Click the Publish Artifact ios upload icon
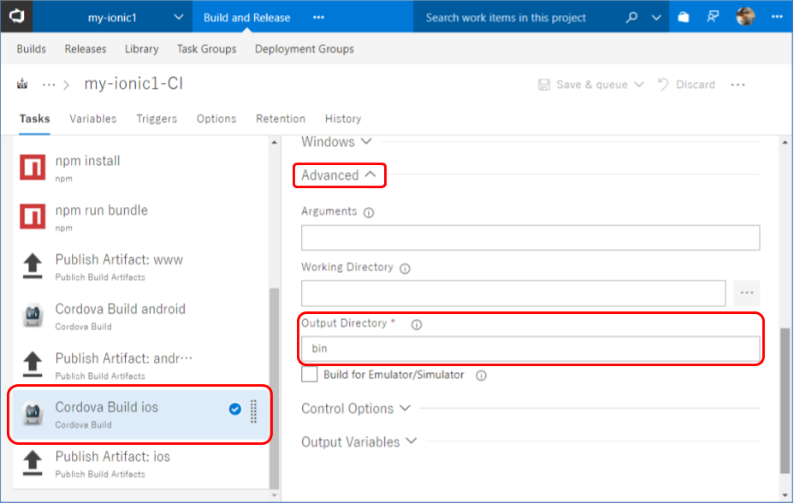This screenshot has height=503, width=794. pyautogui.click(x=33, y=463)
